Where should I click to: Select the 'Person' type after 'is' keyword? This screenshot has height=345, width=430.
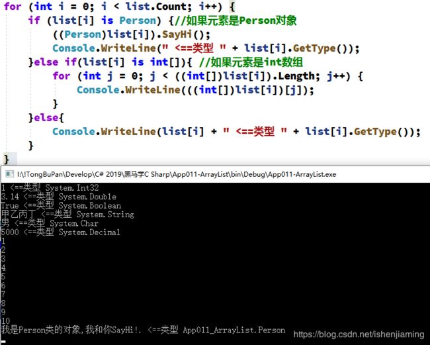tap(138, 21)
